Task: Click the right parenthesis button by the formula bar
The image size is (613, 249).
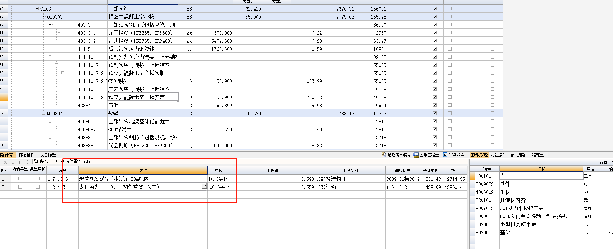Action: pos(27,162)
